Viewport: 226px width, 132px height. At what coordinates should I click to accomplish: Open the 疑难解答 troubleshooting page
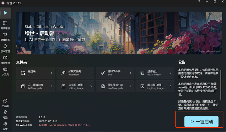click(5, 37)
